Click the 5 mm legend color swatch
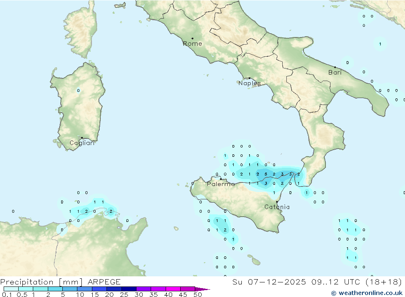The width and height of the screenshot is (405, 297). 70,289
